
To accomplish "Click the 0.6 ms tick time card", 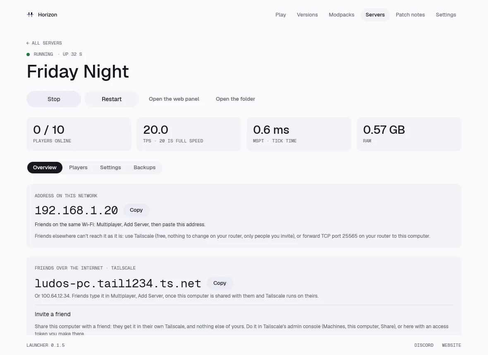I will pyautogui.click(x=299, y=134).
